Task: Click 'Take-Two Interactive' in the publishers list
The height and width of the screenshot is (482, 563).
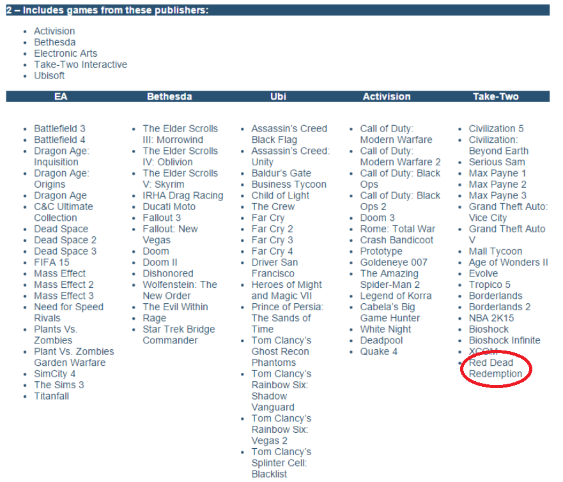Action: point(81,64)
